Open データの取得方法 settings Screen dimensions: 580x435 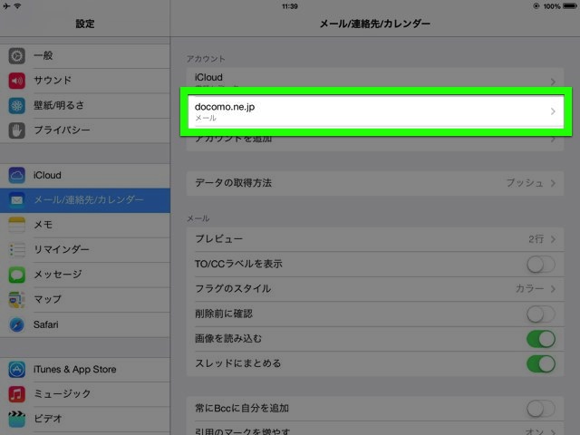click(375, 183)
